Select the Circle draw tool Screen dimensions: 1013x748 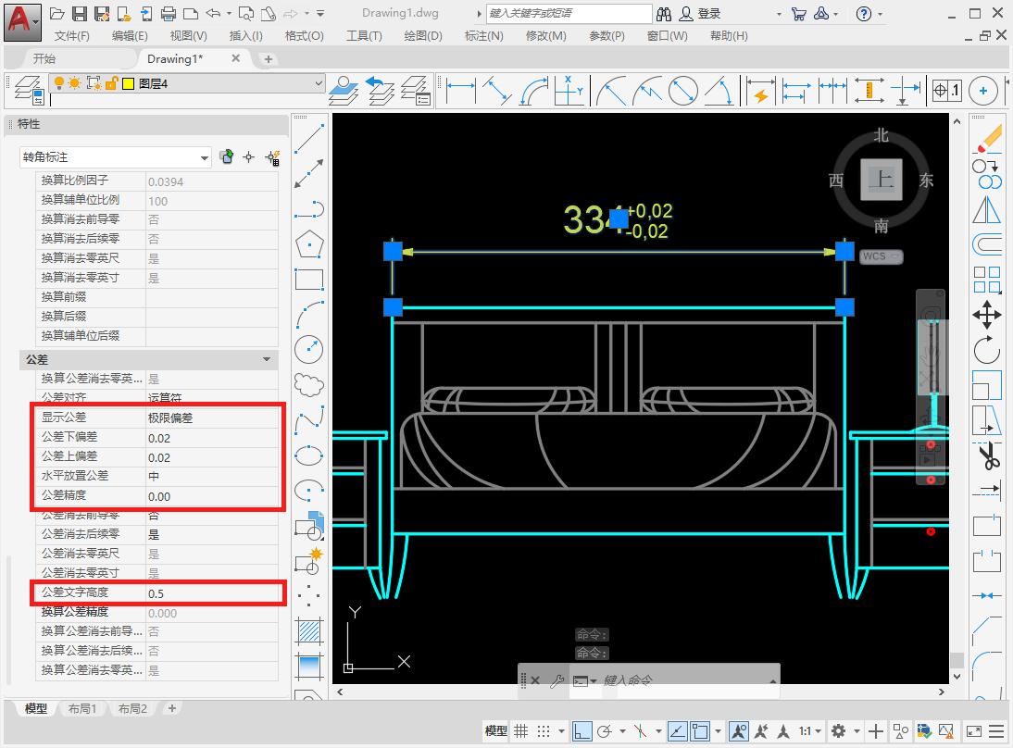point(308,349)
